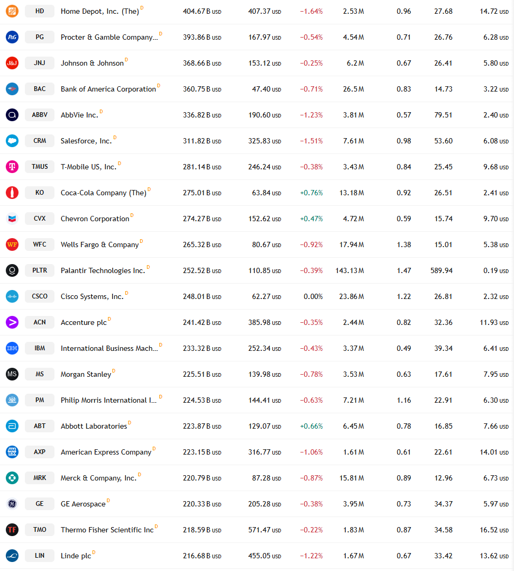Click the Philip Morris logo icon

12,400
